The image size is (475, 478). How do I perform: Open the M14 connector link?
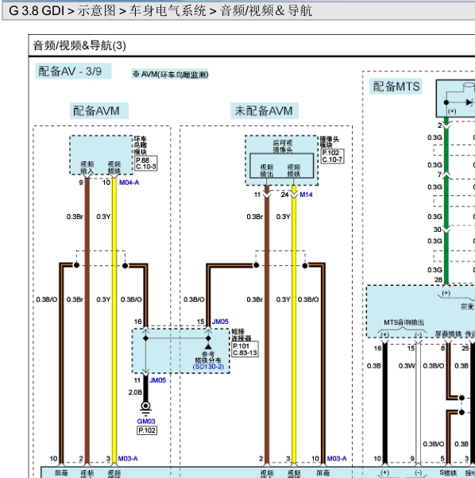306,195
